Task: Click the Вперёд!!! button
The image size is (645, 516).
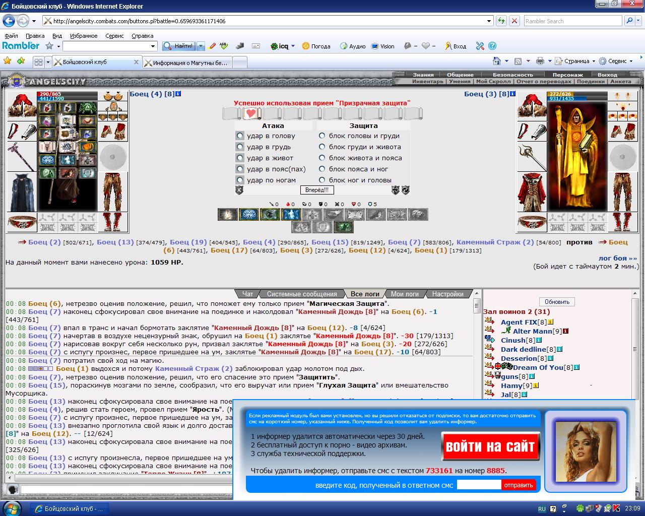Action: (317, 190)
